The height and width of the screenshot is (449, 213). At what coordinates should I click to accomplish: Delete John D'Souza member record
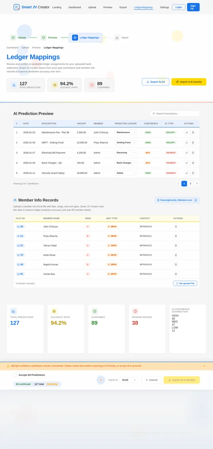pos(176,226)
